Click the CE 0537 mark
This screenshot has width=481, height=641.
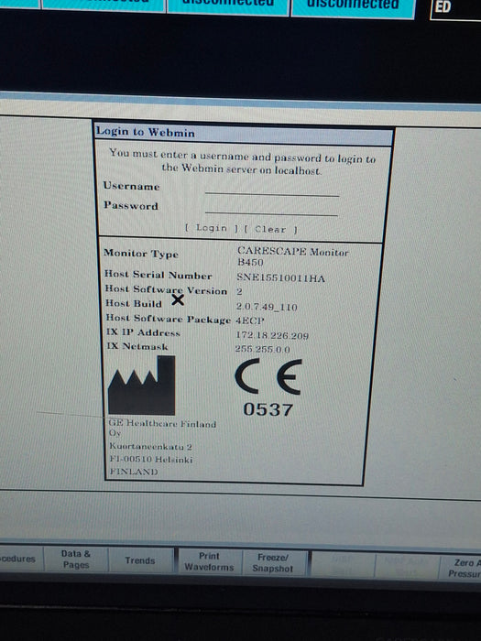coord(268,387)
